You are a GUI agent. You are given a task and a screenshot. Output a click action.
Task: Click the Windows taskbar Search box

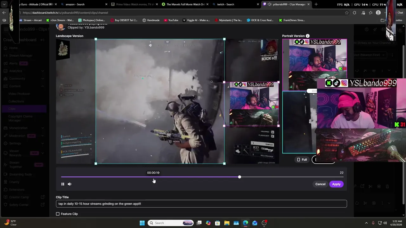(x=171, y=223)
